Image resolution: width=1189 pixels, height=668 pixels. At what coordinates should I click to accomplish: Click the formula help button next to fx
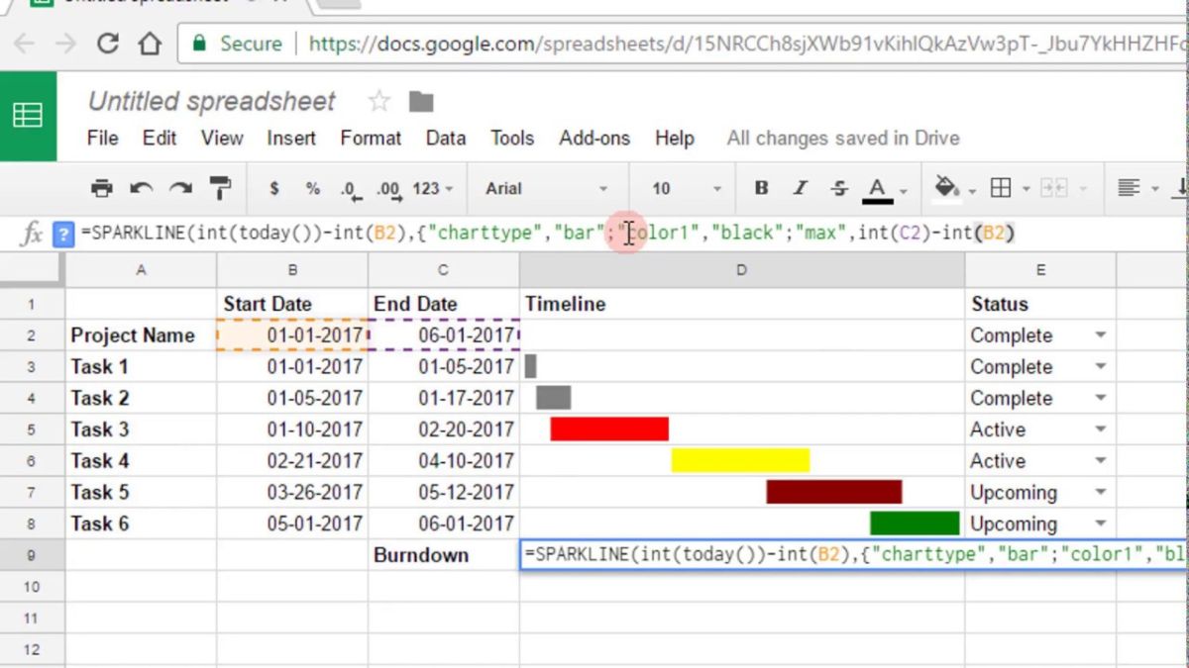[61, 235]
